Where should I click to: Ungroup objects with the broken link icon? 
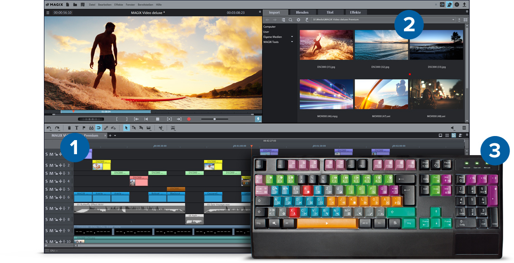(113, 128)
